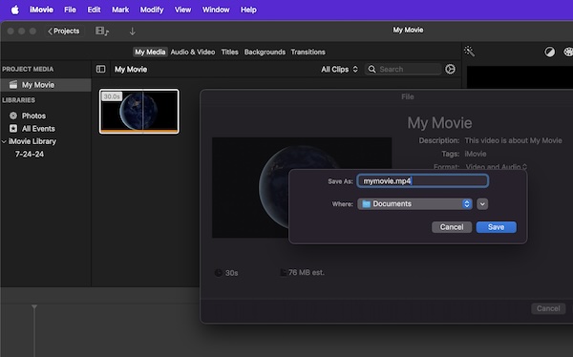Click the magnifier icon in the Search field
Screen dimensions: 573x357
(x=371, y=69)
